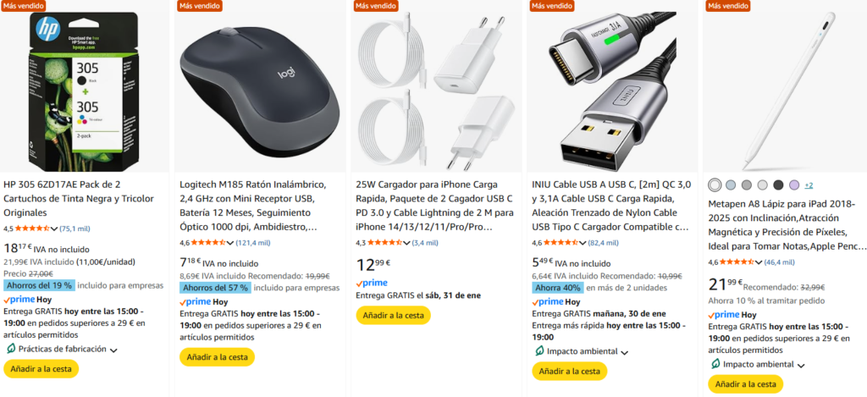Click the Más vendido badge on Metapen A8
The width and height of the screenshot is (867, 397).
click(727, 6)
